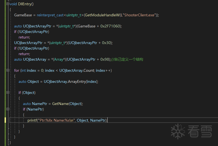Click the "Ptr:%llx Name:%s\n" format string

click(56, 120)
